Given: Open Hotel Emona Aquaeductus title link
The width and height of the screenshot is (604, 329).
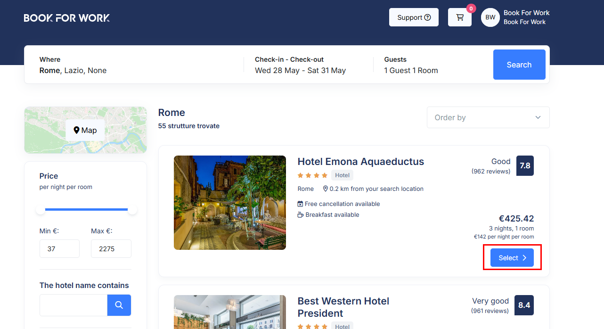Looking at the screenshot, I should [x=360, y=162].
